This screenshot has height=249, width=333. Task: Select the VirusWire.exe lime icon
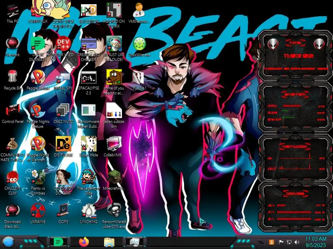tap(139, 47)
